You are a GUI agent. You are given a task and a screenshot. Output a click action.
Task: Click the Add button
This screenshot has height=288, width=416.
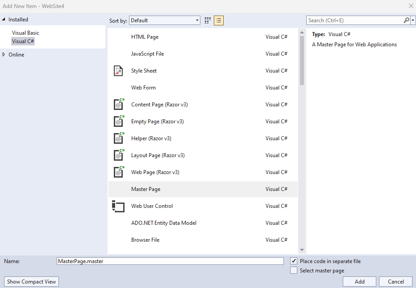click(359, 281)
